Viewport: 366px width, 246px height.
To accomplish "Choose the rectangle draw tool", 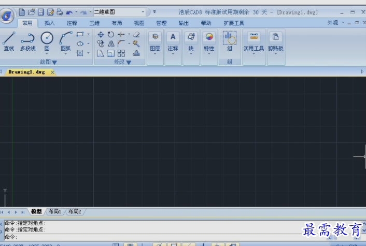I will (80, 34).
